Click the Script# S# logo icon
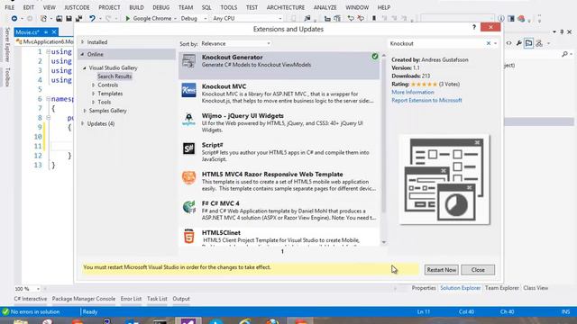 point(188,148)
